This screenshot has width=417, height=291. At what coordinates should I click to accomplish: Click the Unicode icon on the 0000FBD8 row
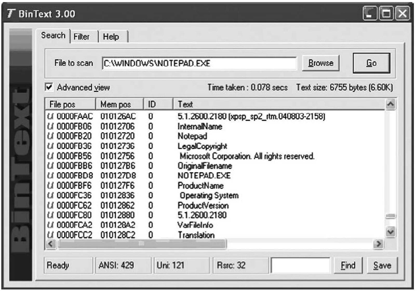(50, 176)
